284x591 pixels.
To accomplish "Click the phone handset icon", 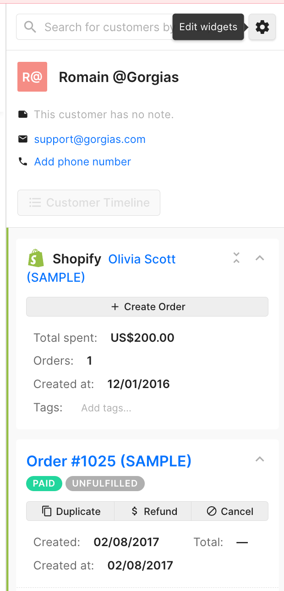I will 23,161.
